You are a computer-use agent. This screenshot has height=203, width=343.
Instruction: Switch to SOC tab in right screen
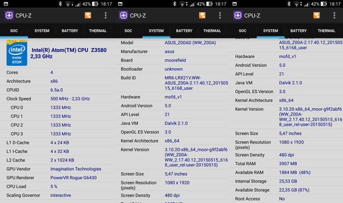[242, 31]
